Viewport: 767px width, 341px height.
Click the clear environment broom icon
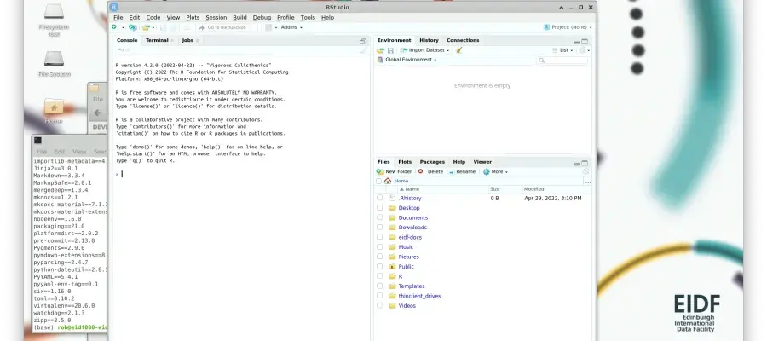coord(458,50)
